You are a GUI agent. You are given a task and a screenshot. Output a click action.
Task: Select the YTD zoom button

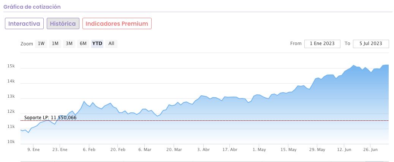(x=97, y=44)
